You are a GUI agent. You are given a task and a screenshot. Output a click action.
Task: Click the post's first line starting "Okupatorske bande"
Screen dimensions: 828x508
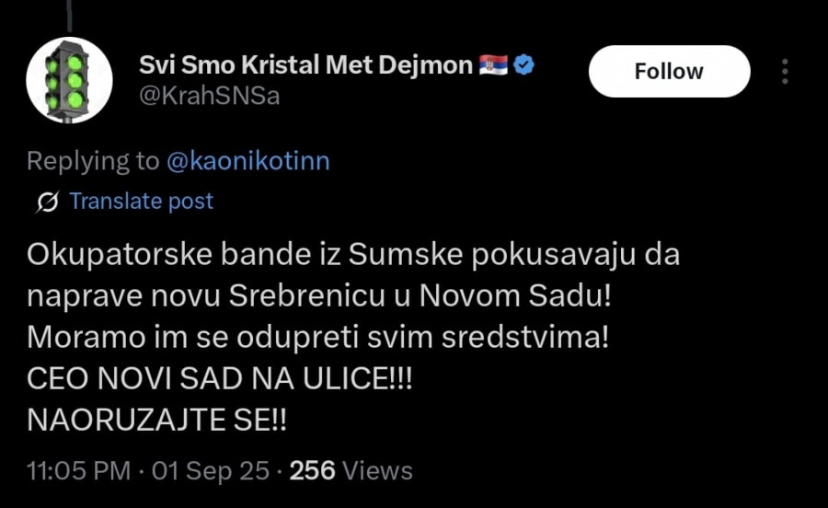[x=353, y=255]
